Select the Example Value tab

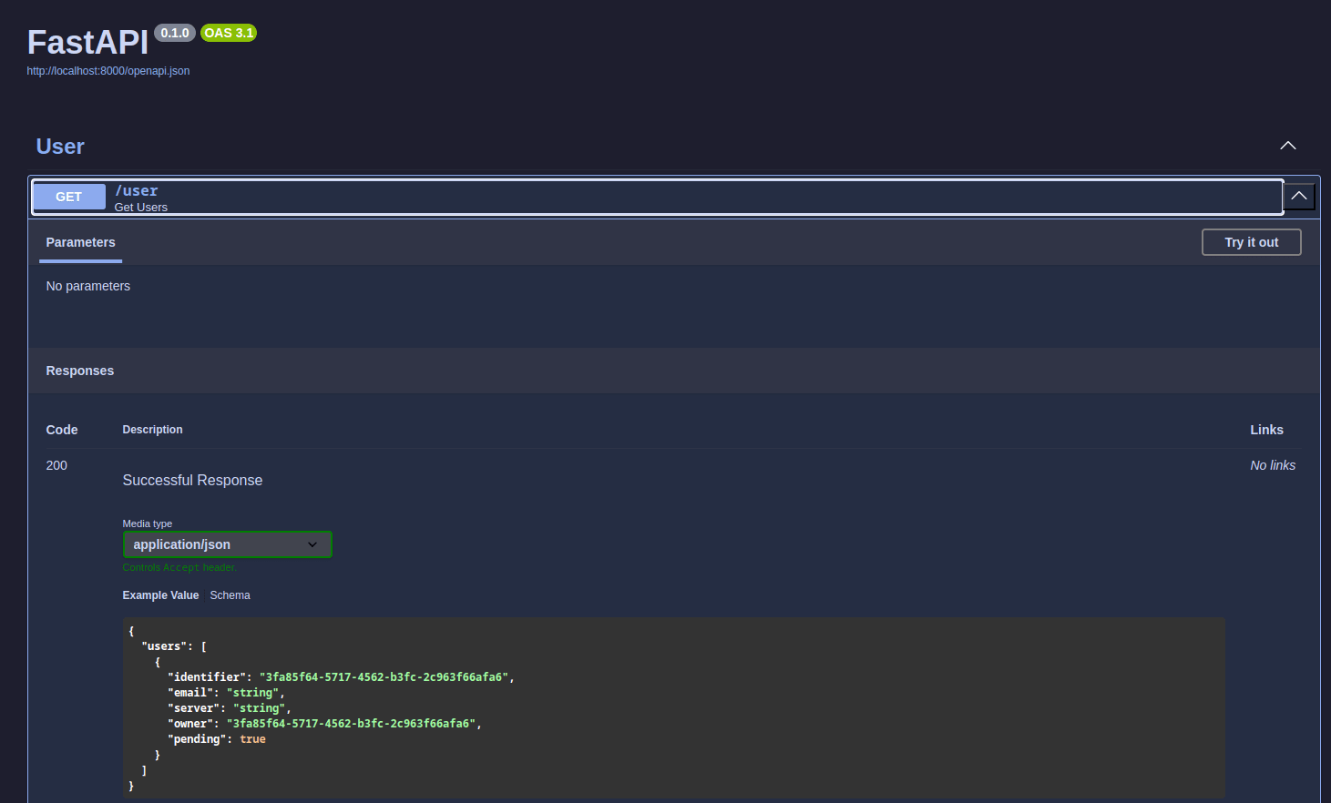coord(160,595)
